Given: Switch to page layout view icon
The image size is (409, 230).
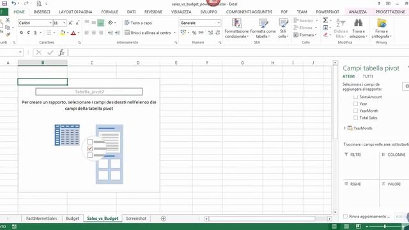Looking at the screenshot, I should [346, 226].
